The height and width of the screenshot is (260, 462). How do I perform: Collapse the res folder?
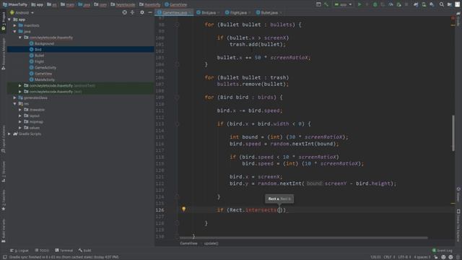tap(14, 104)
